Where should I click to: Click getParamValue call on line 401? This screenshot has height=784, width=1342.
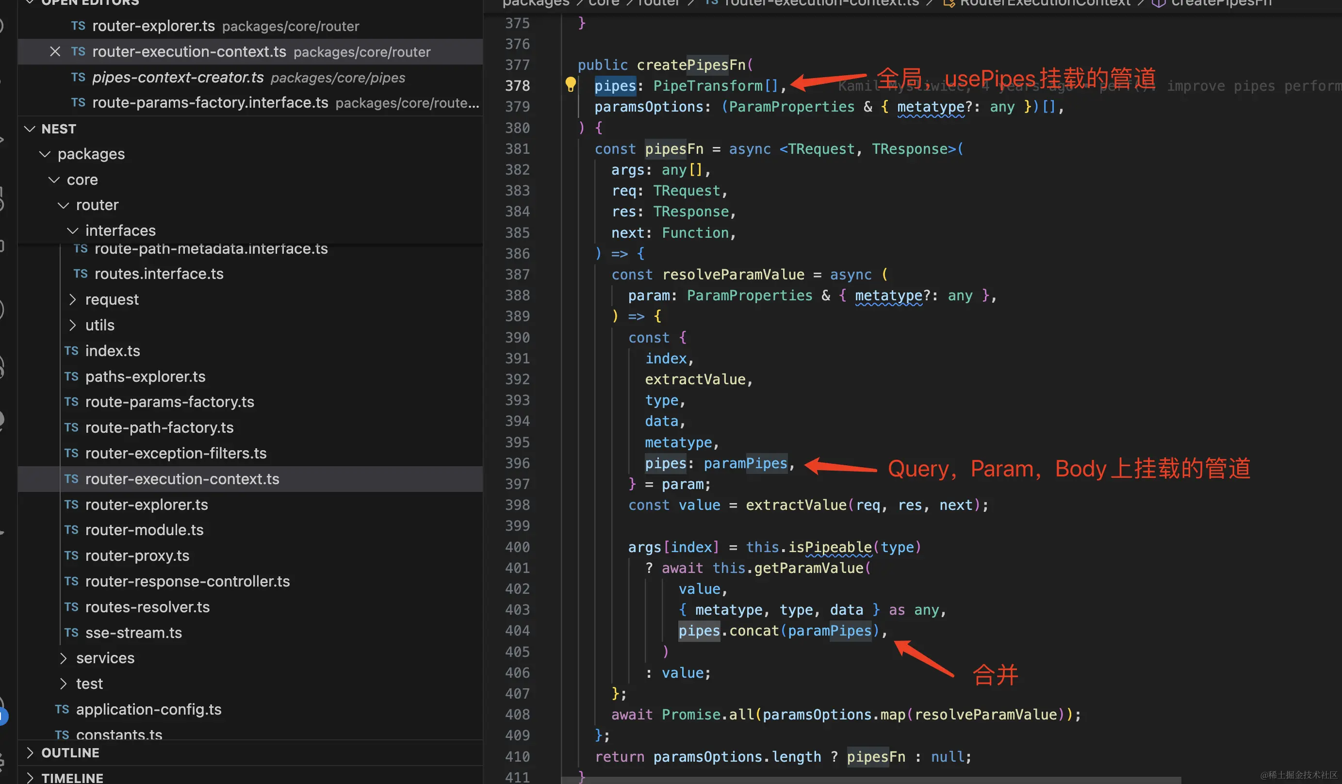[809, 568]
